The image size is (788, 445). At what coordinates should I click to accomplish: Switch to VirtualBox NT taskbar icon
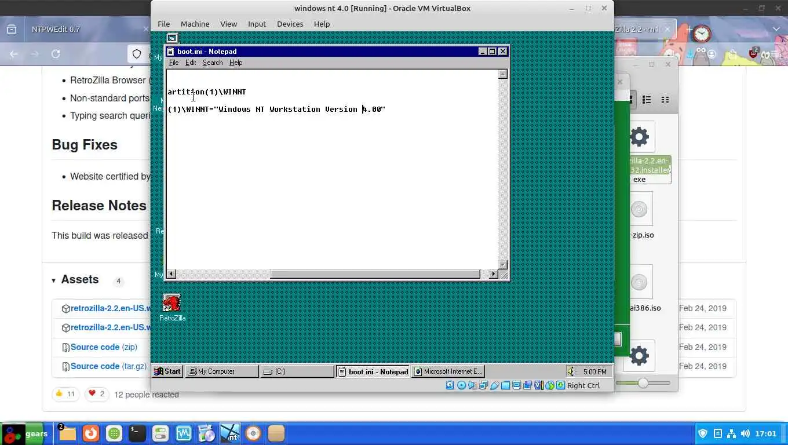pyautogui.click(x=230, y=433)
